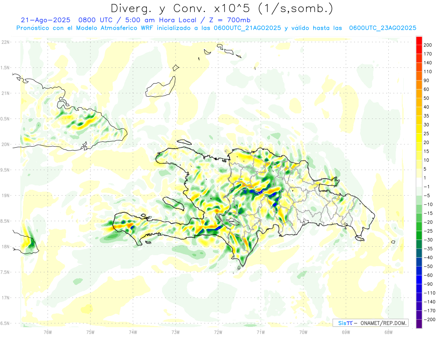Screen dimensions: 436x337
Task: Click the "8.5N" latitude label
Action: (x=5, y=221)
